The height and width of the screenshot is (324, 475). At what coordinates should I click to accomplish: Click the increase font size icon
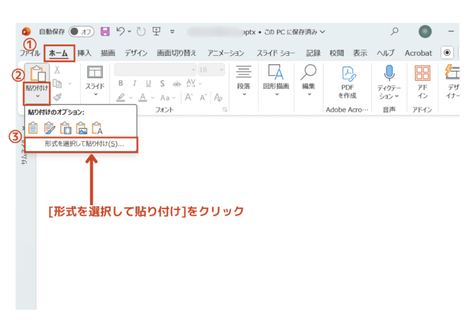pyautogui.click(x=189, y=98)
